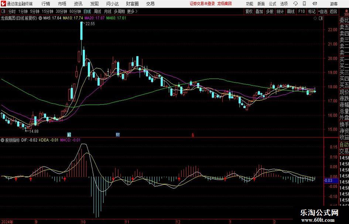Switch to the 5分钟 period
The height and width of the screenshot is (224, 349).
coord(35,11)
